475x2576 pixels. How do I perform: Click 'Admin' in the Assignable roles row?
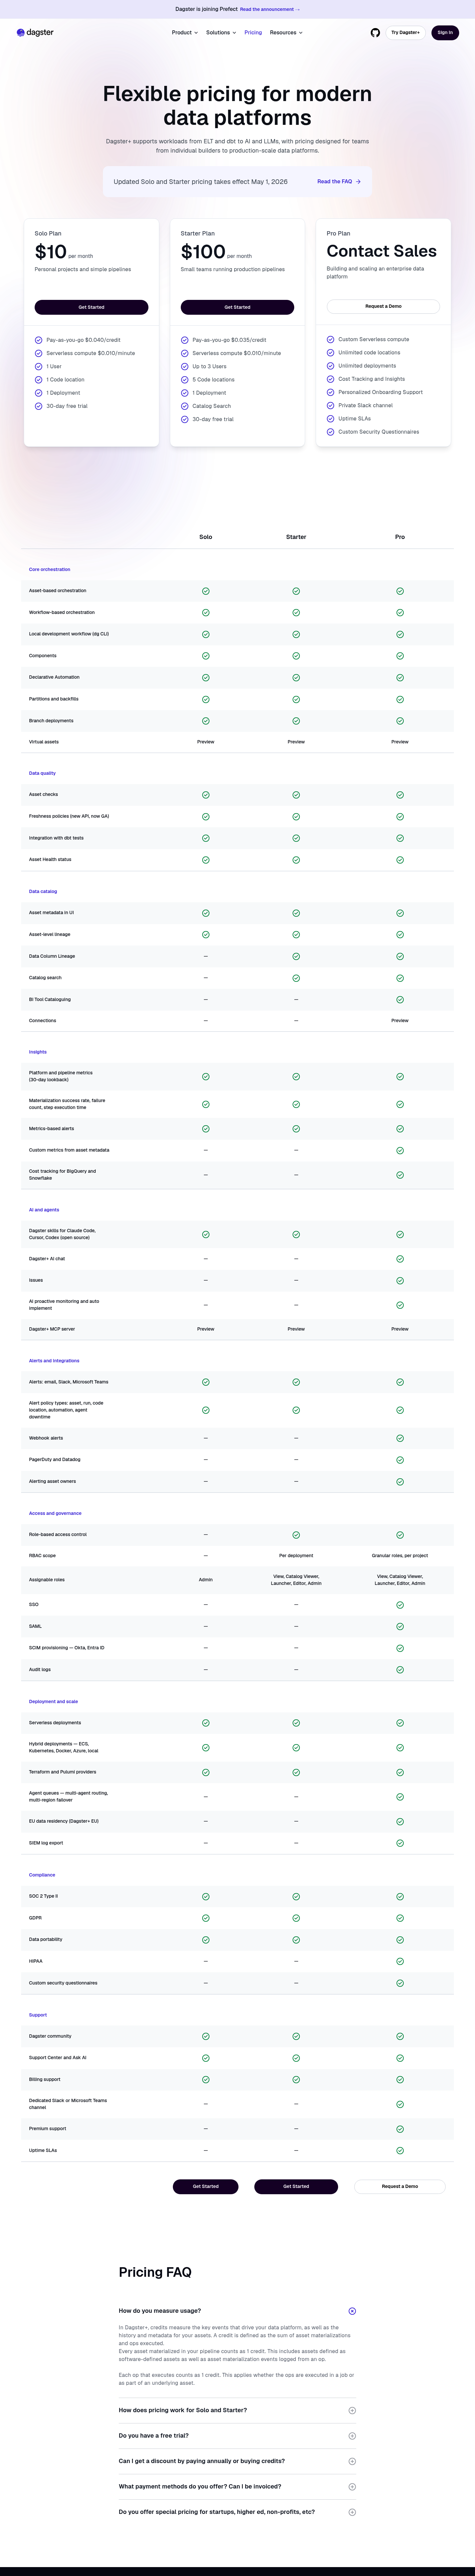pos(206,1580)
